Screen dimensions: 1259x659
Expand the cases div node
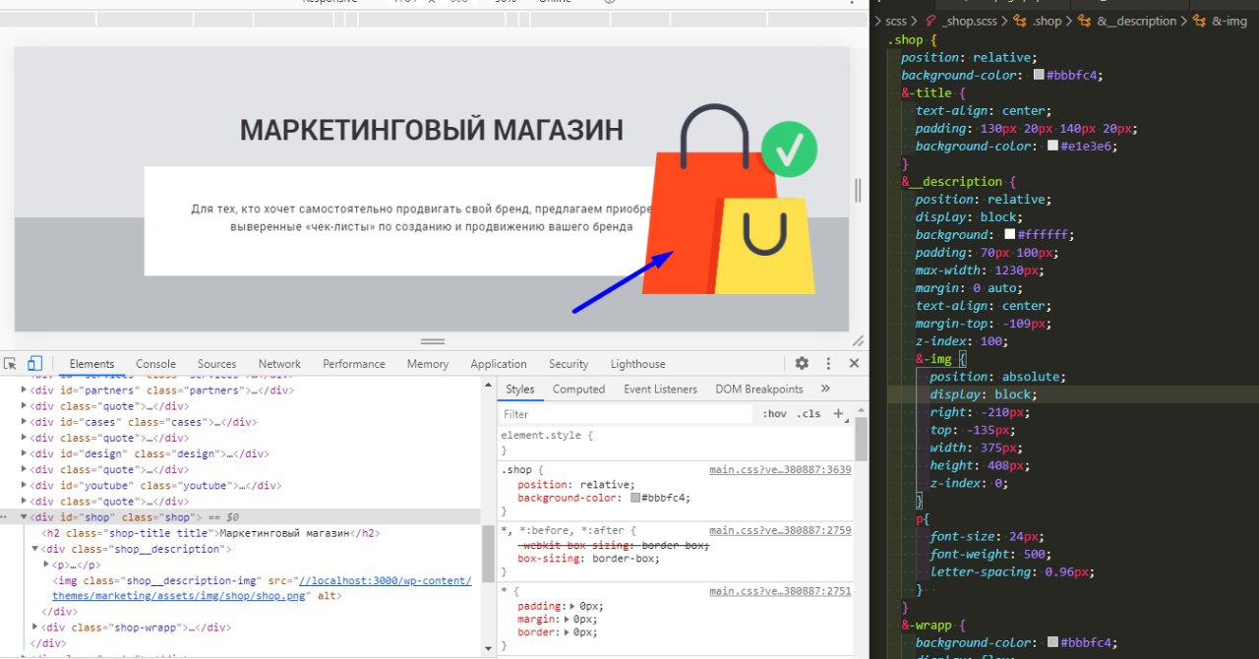coord(25,422)
